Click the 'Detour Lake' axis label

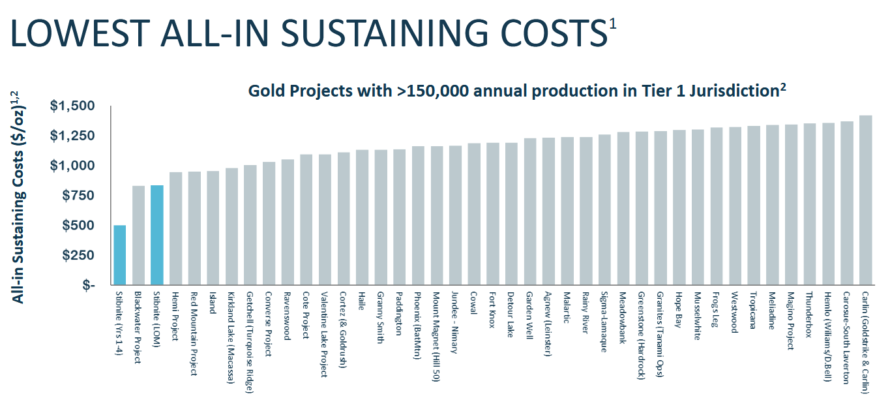511,314
